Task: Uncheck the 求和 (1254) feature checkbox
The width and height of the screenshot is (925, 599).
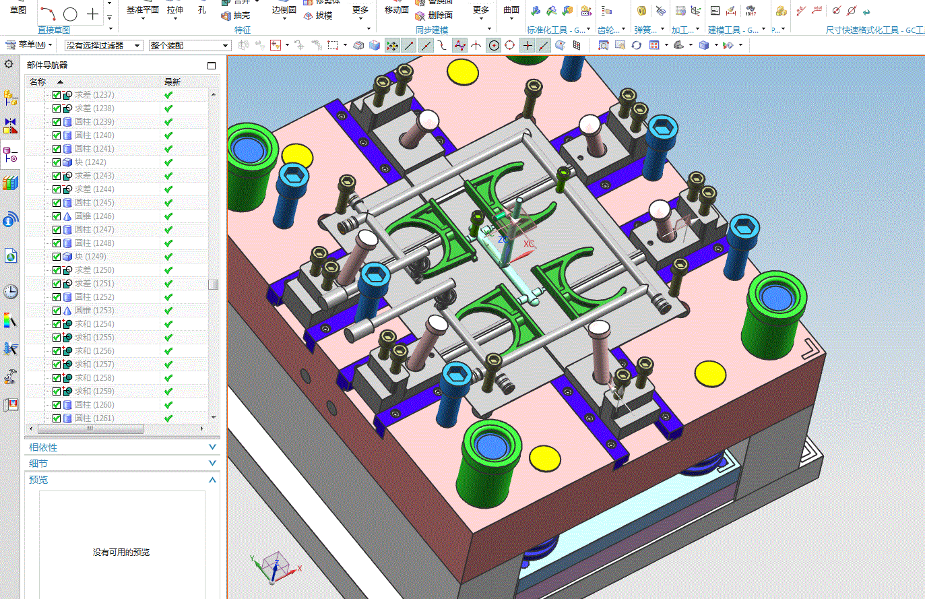Action: (57, 324)
